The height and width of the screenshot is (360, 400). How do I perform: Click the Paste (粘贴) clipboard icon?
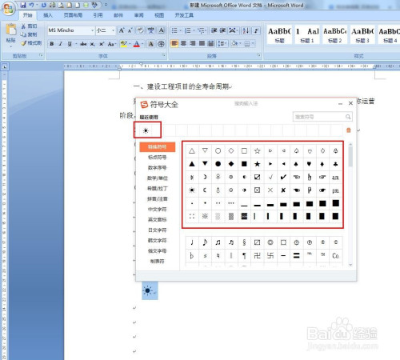coord(11,30)
